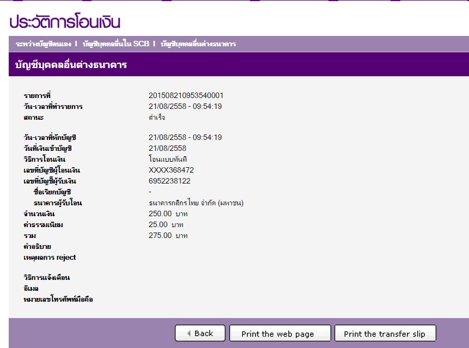
Task: Switch to บัญชีบุคคลอื่นใน SCB tab
Action: 115,44
